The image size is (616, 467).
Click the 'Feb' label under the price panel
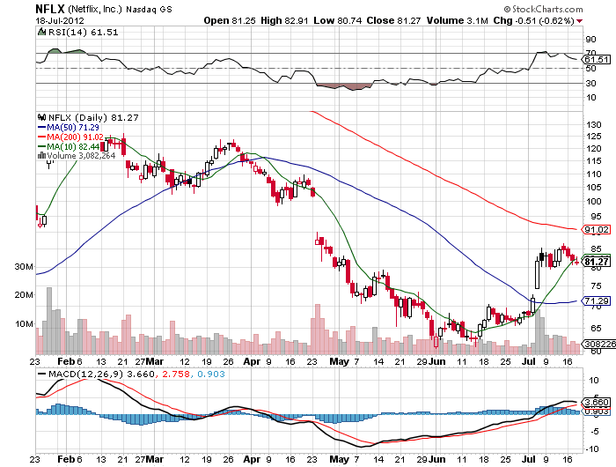tap(66, 361)
